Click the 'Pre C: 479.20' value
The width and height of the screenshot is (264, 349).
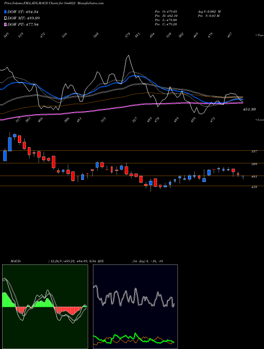click(x=166, y=24)
